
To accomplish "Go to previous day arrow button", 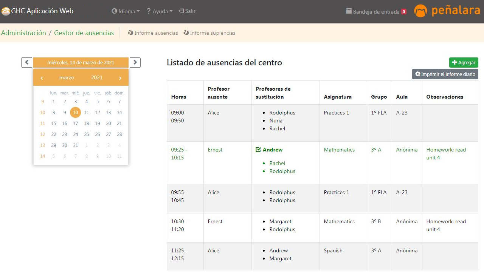I will (26, 62).
